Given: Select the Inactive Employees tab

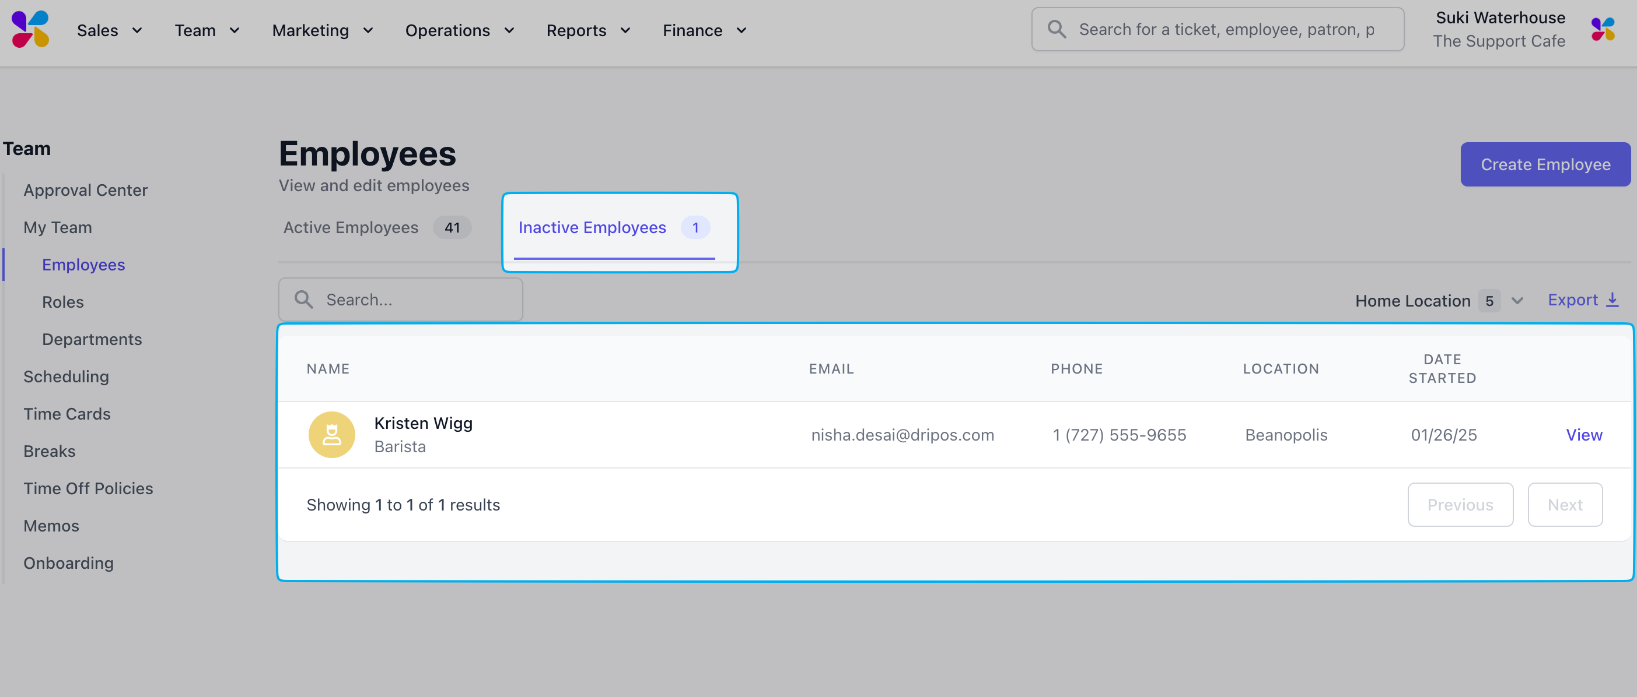Looking at the screenshot, I should [614, 227].
